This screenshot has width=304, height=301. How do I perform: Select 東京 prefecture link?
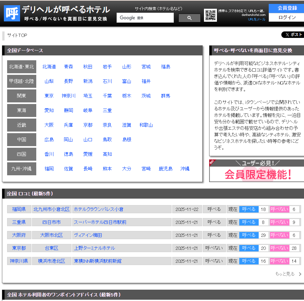tap(49, 96)
